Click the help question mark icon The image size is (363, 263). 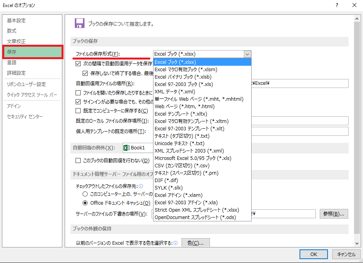click(x=336, y=5)
